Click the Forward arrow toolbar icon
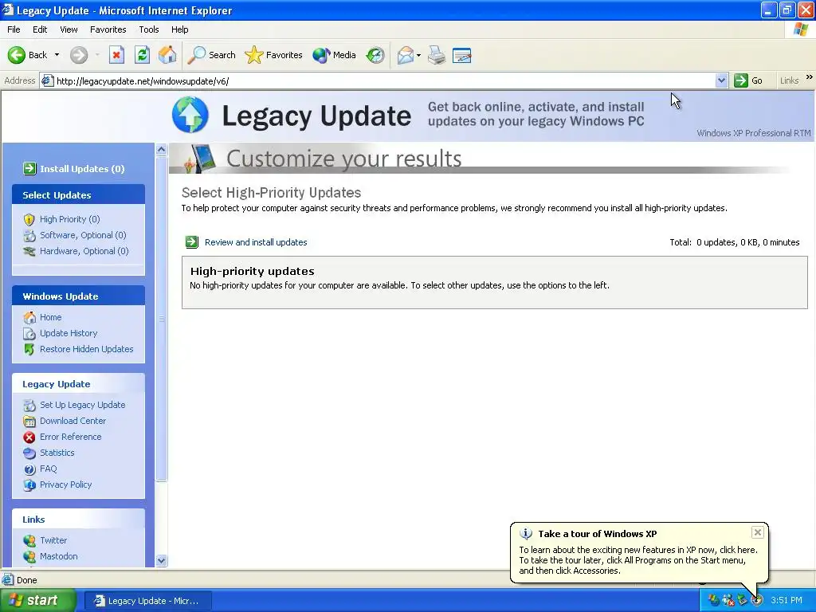The image size is (816, 612). 79,55
